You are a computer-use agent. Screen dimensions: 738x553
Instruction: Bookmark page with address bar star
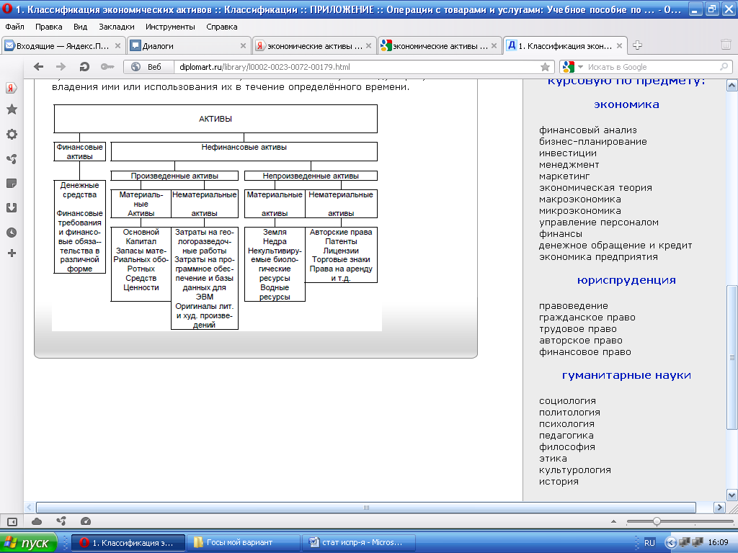click(x=545, y=67)
